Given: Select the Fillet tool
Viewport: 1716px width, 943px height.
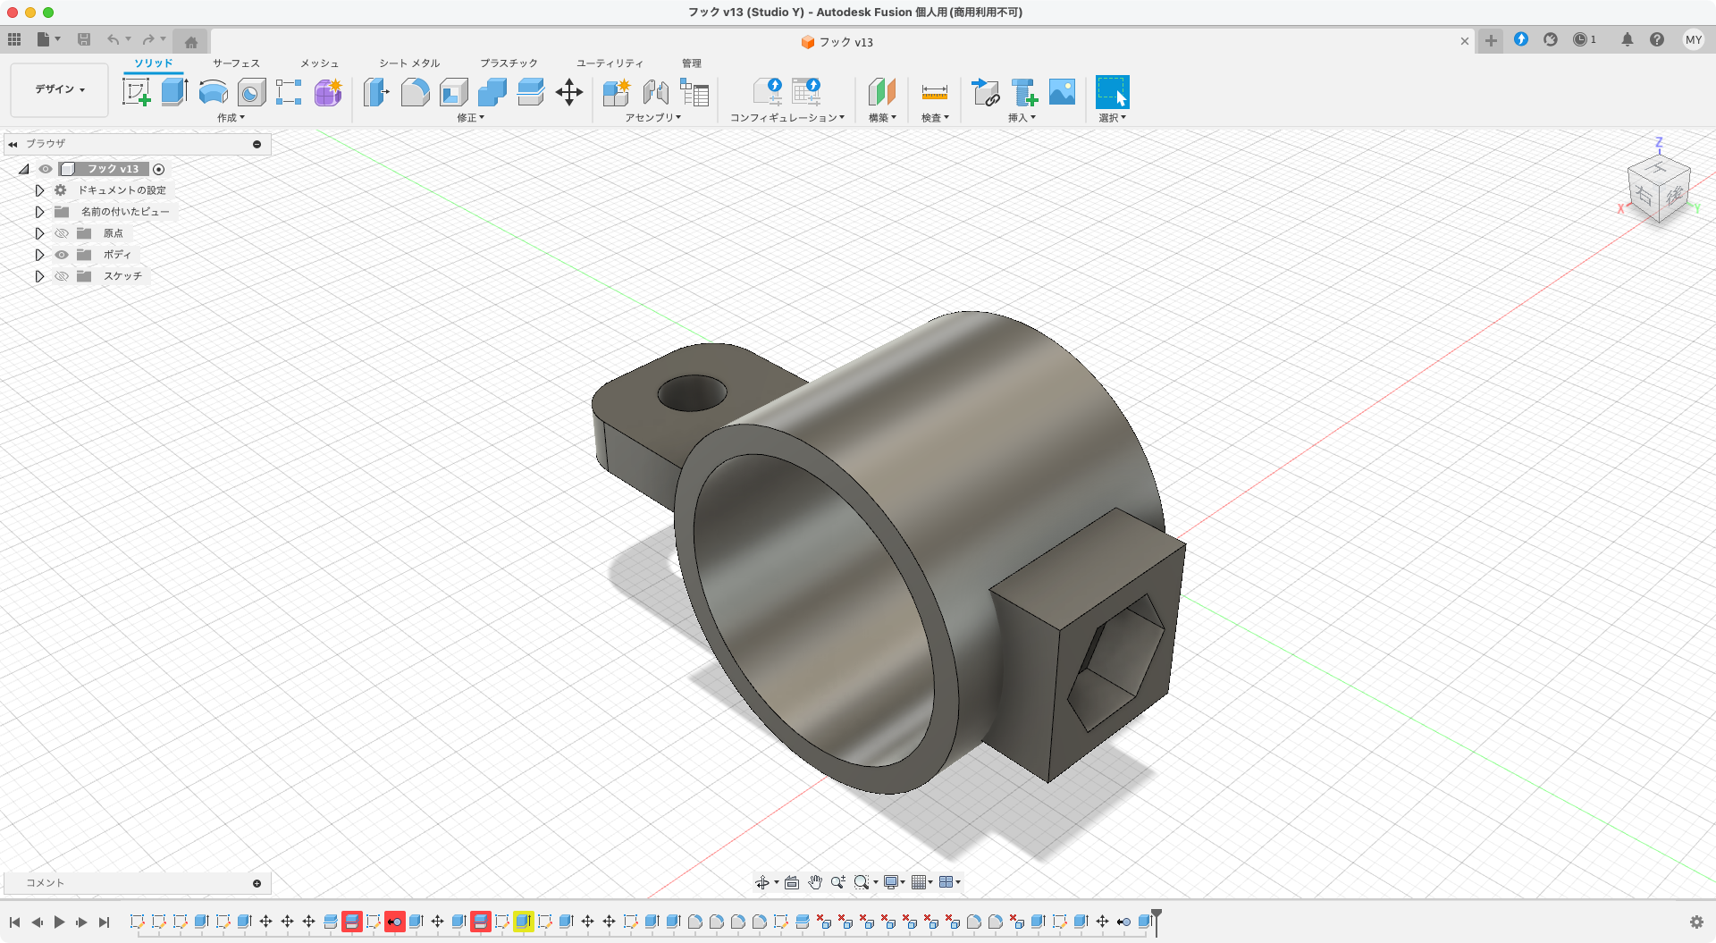Looking at the screenshot, I should [x=415, y=92].
